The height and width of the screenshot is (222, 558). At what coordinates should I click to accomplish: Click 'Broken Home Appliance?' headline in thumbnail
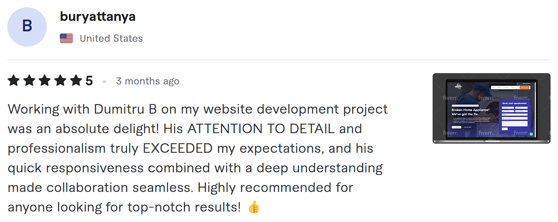(x=470, y=110)
